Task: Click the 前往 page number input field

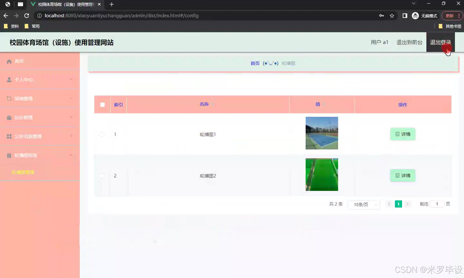Action: point(437,204)
